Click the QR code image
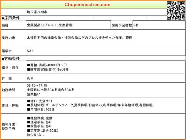 tap(176, 10)
